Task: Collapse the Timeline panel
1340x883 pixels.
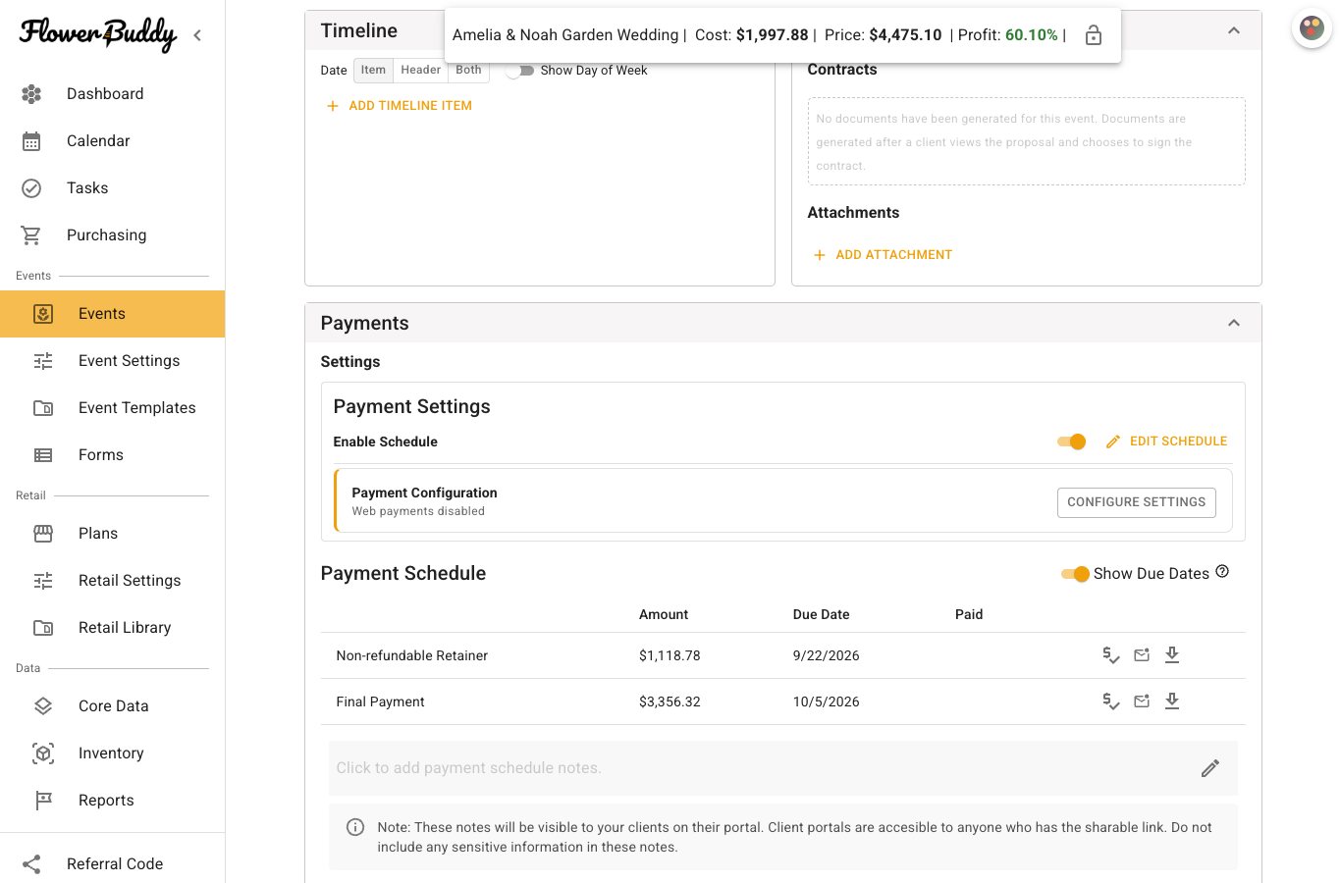Action: click(x=1234, y=30)
